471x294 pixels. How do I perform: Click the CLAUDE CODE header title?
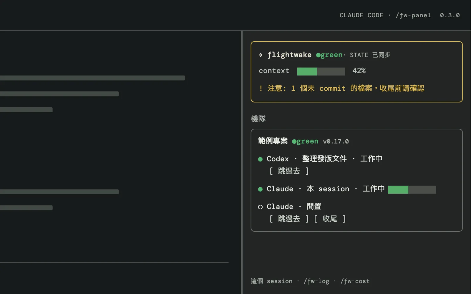pos(361,15)
